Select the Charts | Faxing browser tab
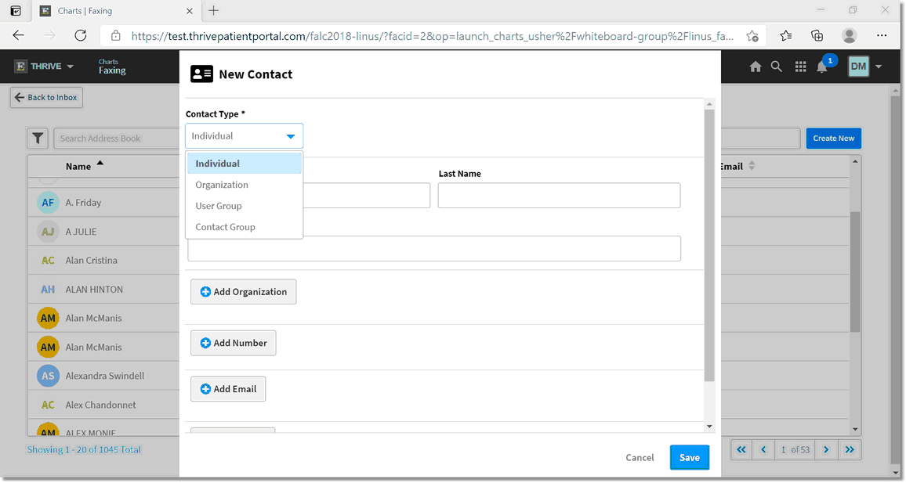 pos(115,11)
